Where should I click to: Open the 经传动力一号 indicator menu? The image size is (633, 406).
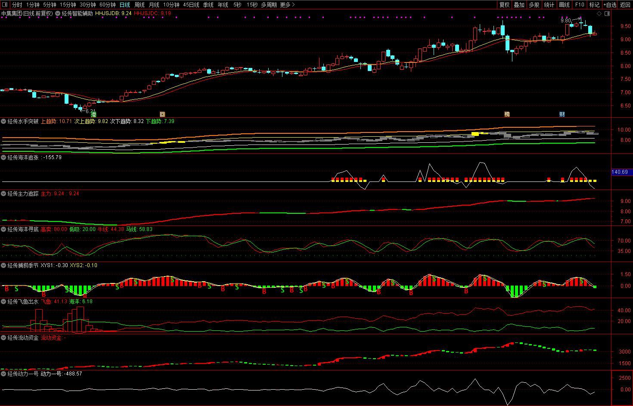pos(3,374)
